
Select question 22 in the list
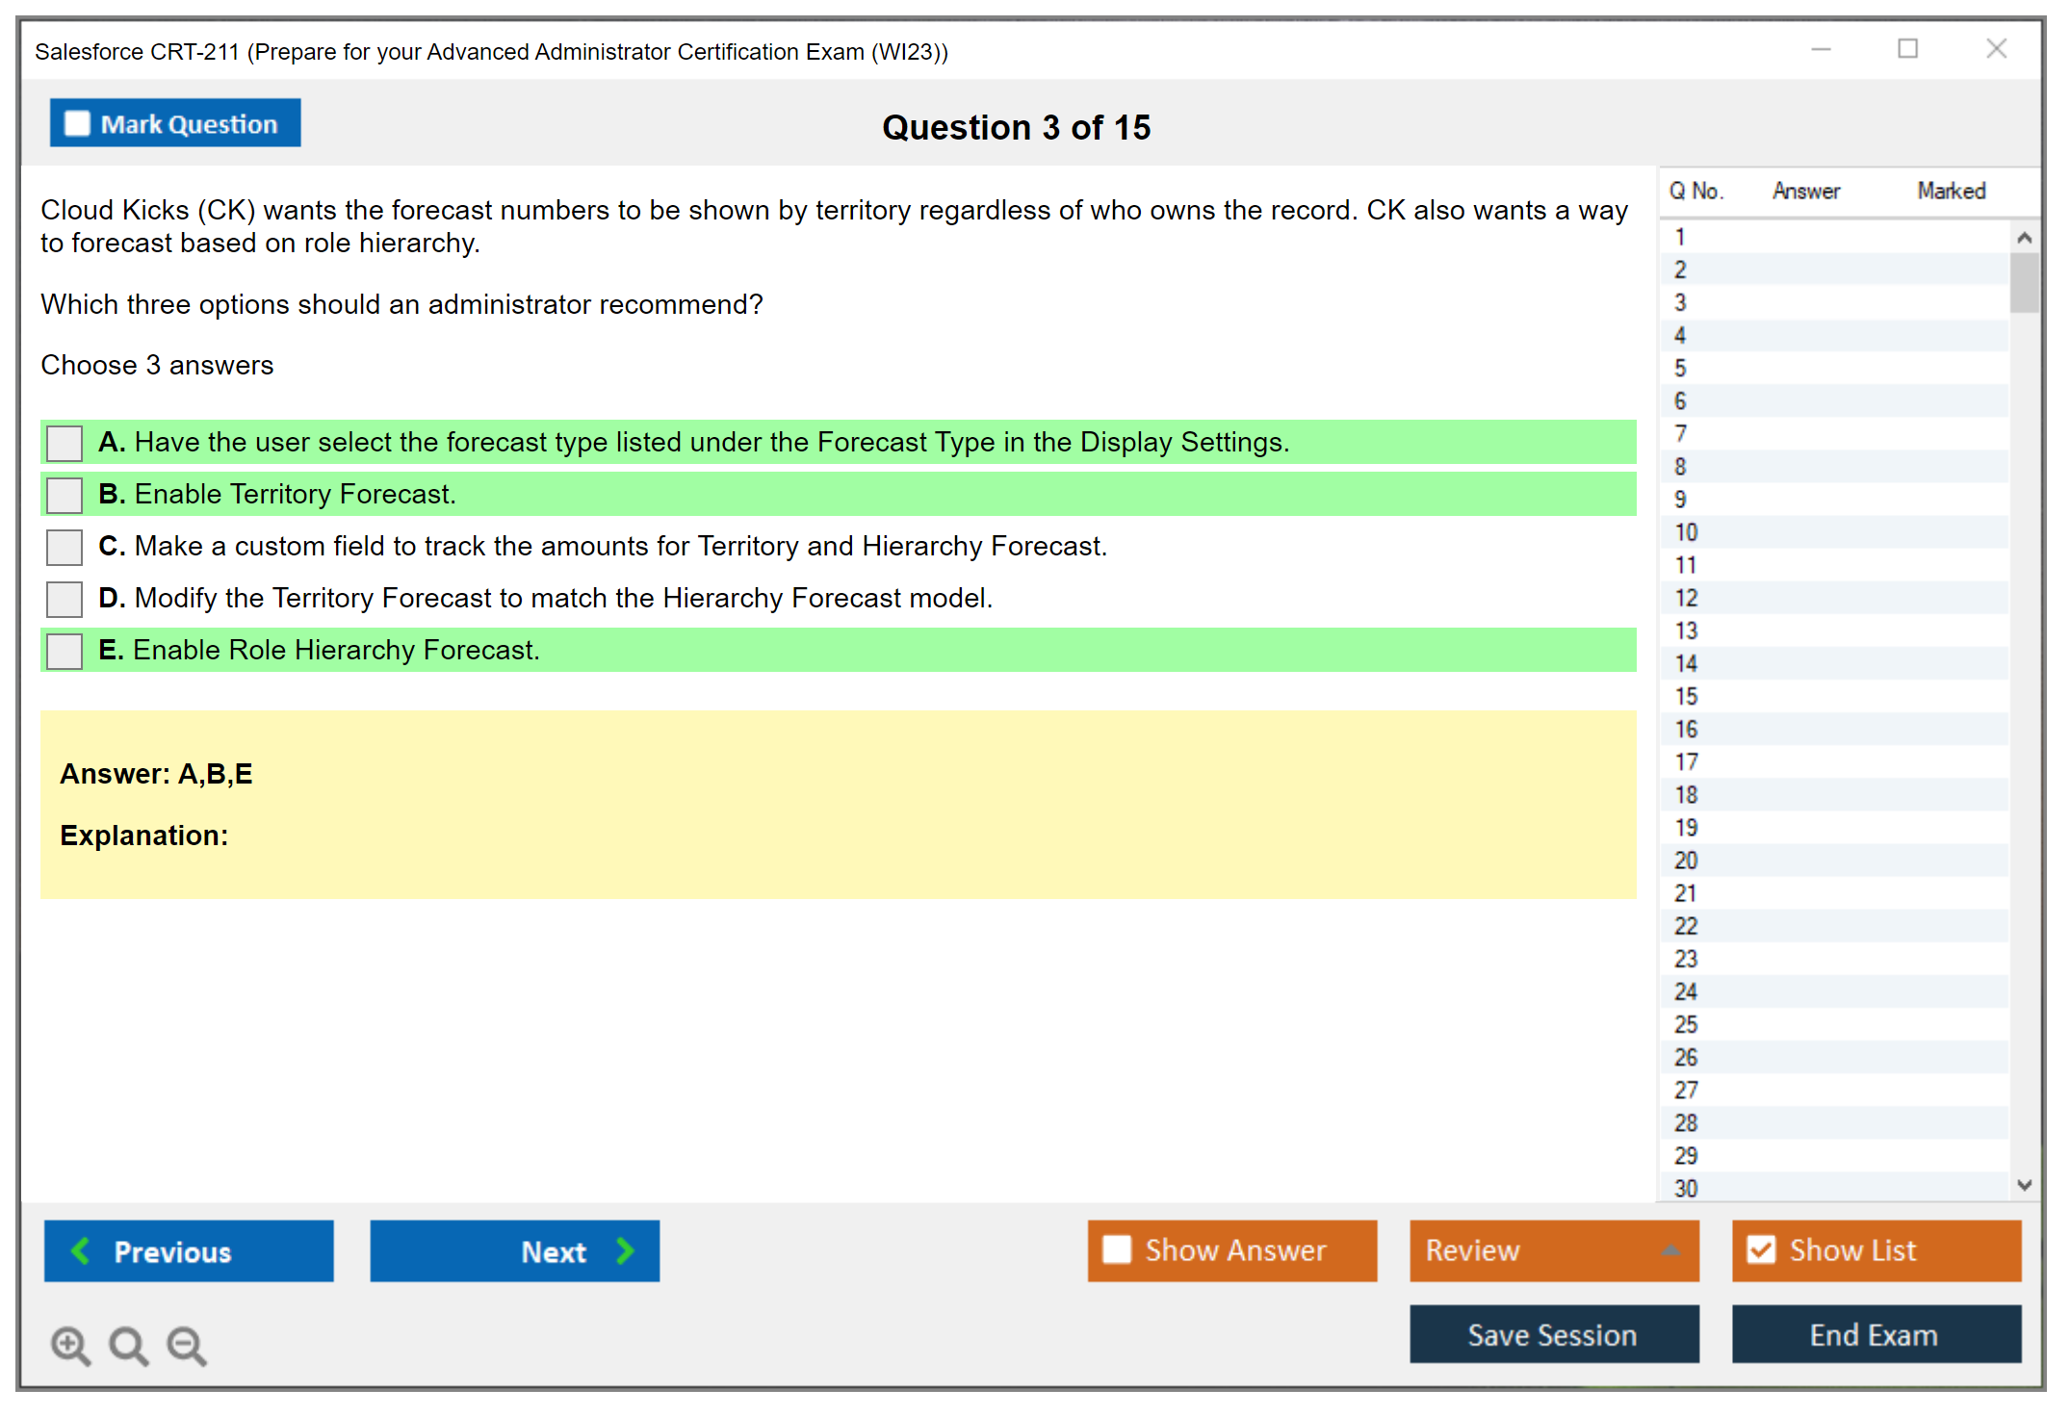[1686, 926]
